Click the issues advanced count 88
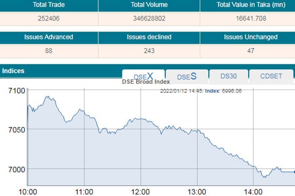Screen dimensions: 295x196 pyautogui.click(x=49, y=51)
